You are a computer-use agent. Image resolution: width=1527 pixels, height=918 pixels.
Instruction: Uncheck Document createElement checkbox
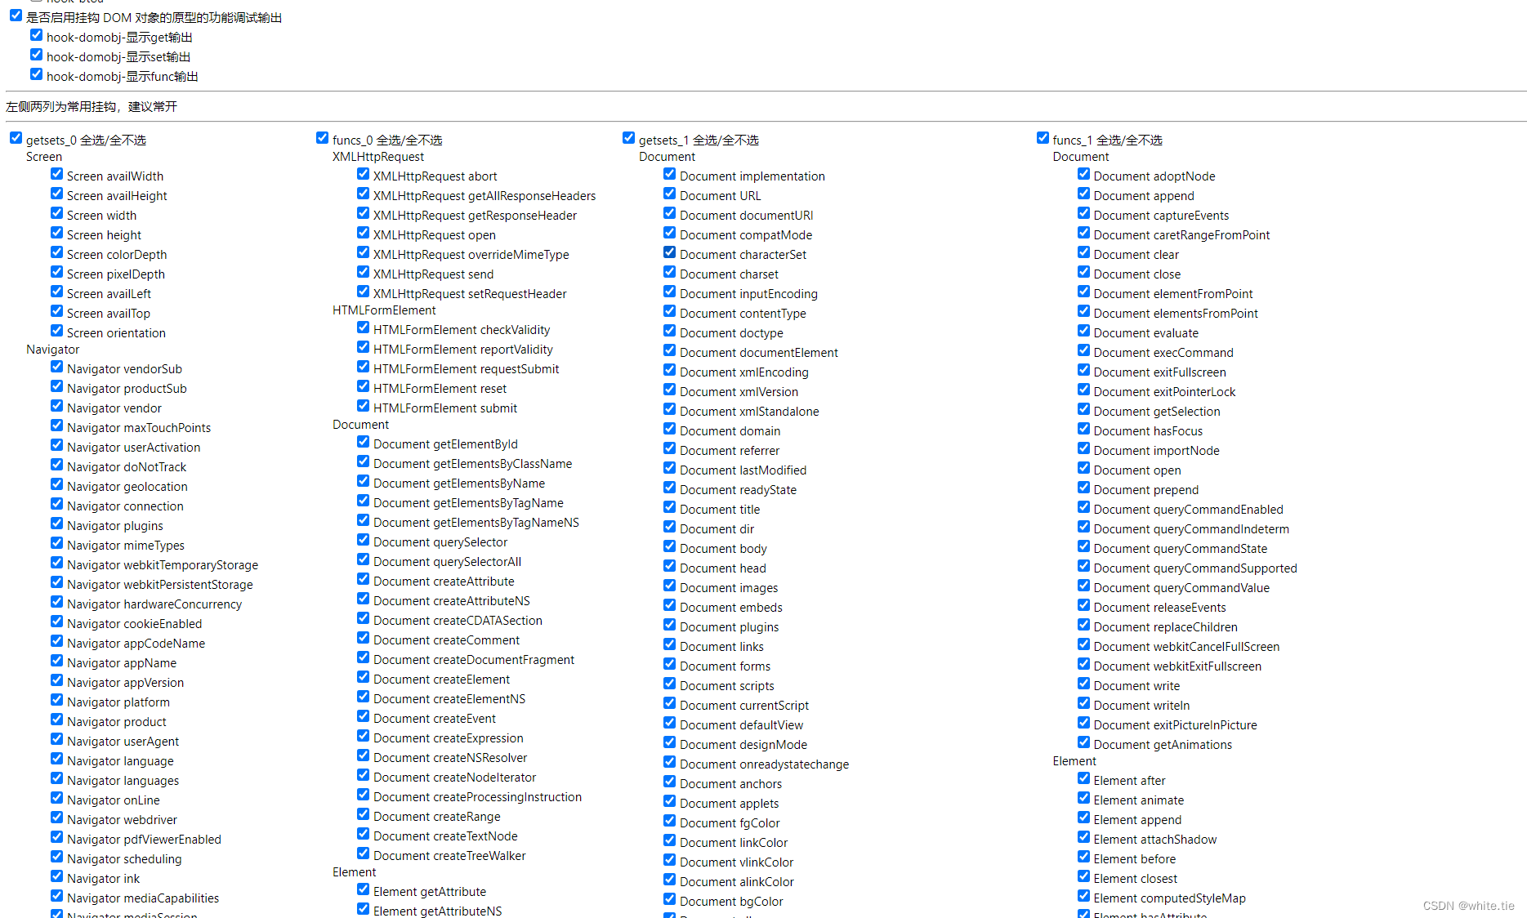point(363,676)
